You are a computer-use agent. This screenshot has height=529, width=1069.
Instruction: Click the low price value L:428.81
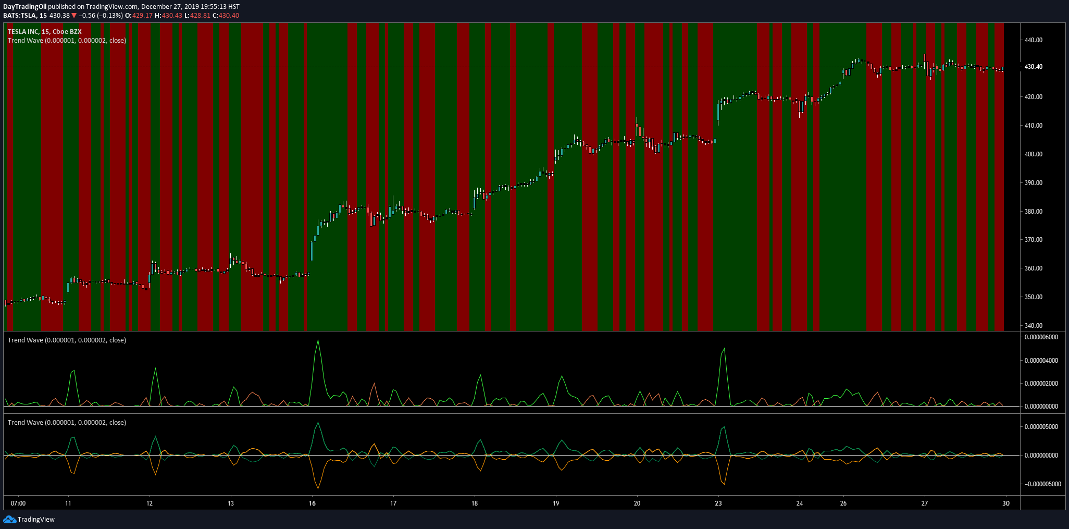click(197, 16)
